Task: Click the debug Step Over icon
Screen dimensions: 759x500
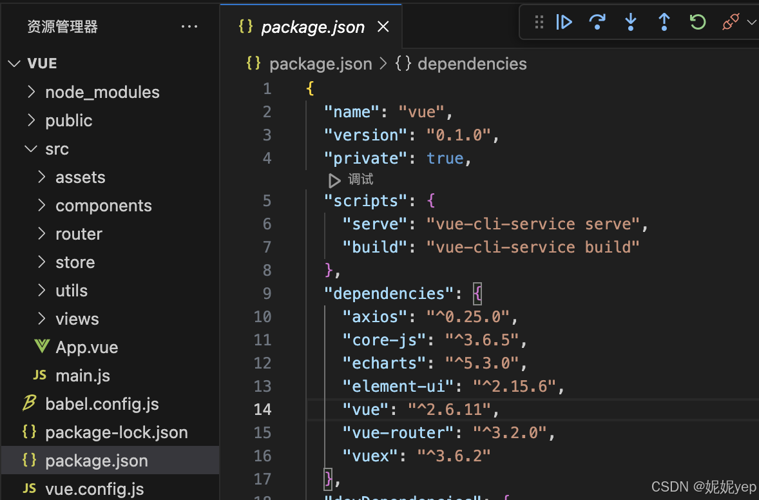Action: pos(597,23)
